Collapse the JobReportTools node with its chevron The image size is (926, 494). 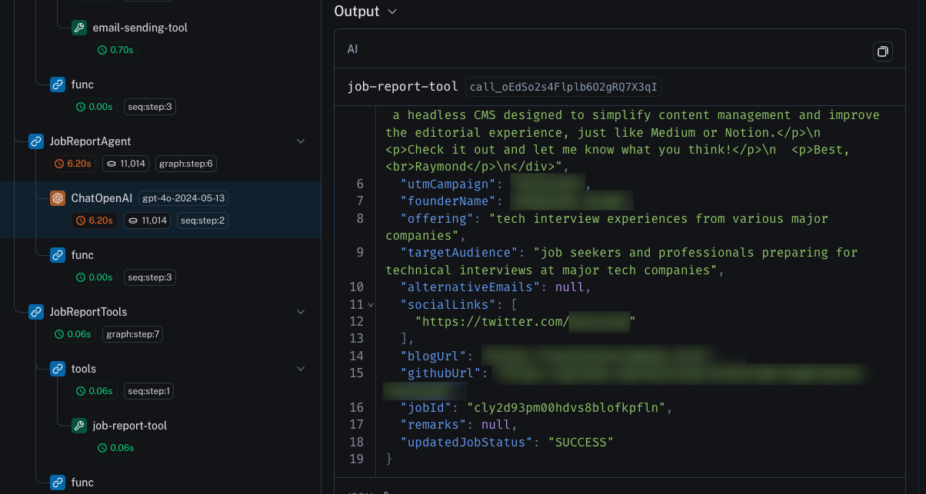coord(301,312)
